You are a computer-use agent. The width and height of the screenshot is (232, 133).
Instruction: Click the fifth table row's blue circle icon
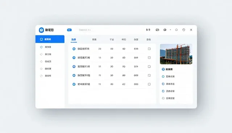click(x=74, y=84)
